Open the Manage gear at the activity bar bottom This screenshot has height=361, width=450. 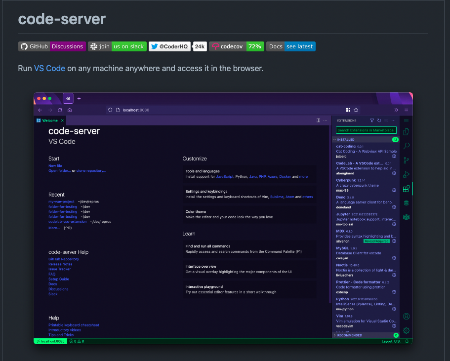point(406,330)
